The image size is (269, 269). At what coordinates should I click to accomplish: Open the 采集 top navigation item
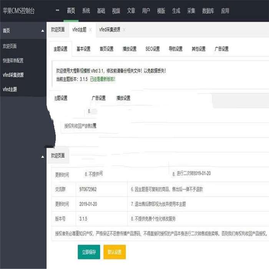point(191,11)
